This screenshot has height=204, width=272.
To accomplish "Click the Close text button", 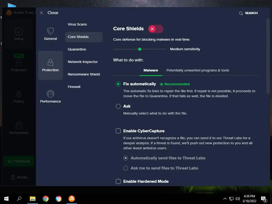I will click(x=53, y=13).
